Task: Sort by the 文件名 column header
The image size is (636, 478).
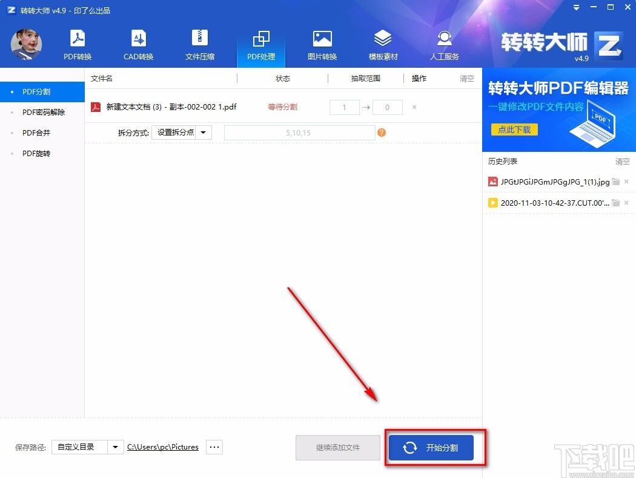Action: 102,79
